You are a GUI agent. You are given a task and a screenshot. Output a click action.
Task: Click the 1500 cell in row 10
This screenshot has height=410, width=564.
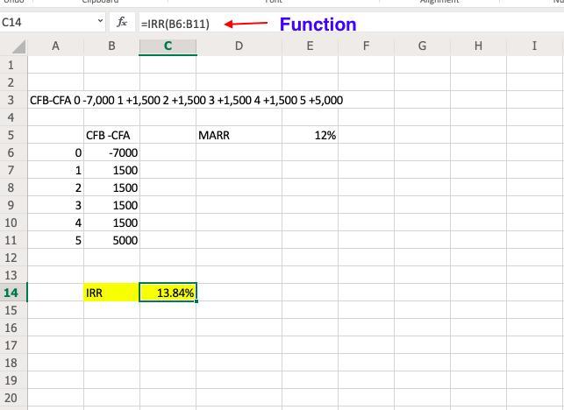111,223
